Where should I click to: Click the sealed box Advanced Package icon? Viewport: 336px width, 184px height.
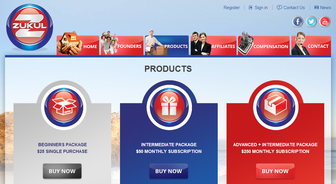coord(276,106)
